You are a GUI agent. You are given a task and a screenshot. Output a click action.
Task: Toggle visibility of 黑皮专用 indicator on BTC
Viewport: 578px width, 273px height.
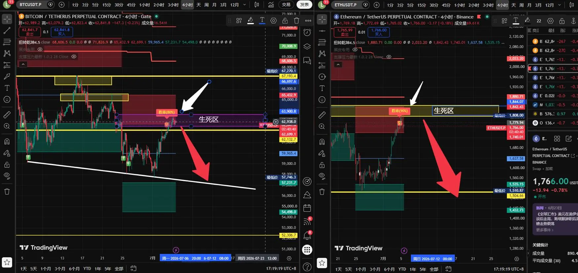click(x=40, y=49)
